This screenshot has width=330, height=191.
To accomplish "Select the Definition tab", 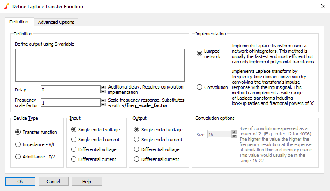I will 19,22.
